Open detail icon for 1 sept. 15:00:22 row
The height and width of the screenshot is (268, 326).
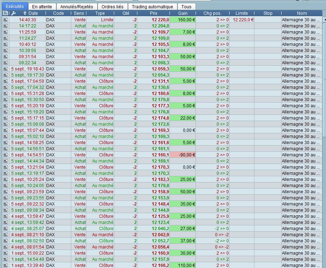[6, 253]
